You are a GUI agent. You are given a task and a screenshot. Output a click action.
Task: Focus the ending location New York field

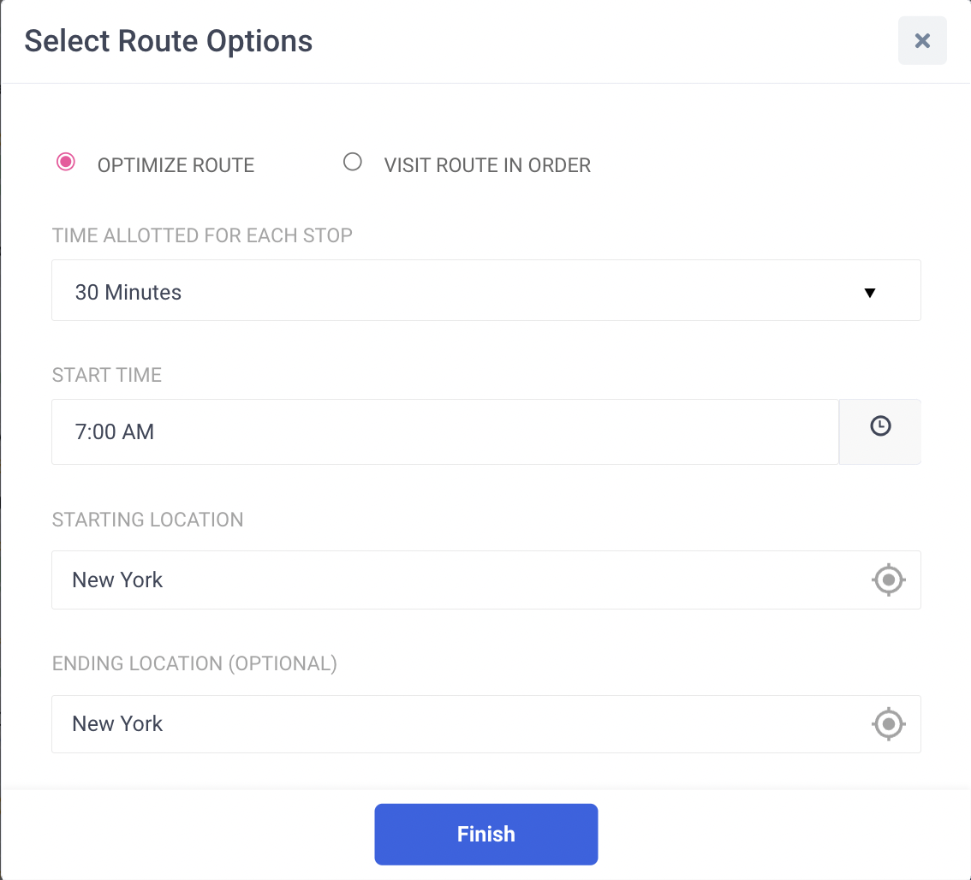pyautogui.click(x=486, y=724)
